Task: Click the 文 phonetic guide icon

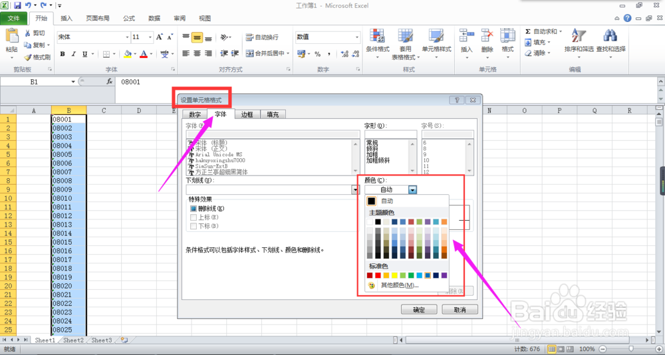Action: click(164, 54)
